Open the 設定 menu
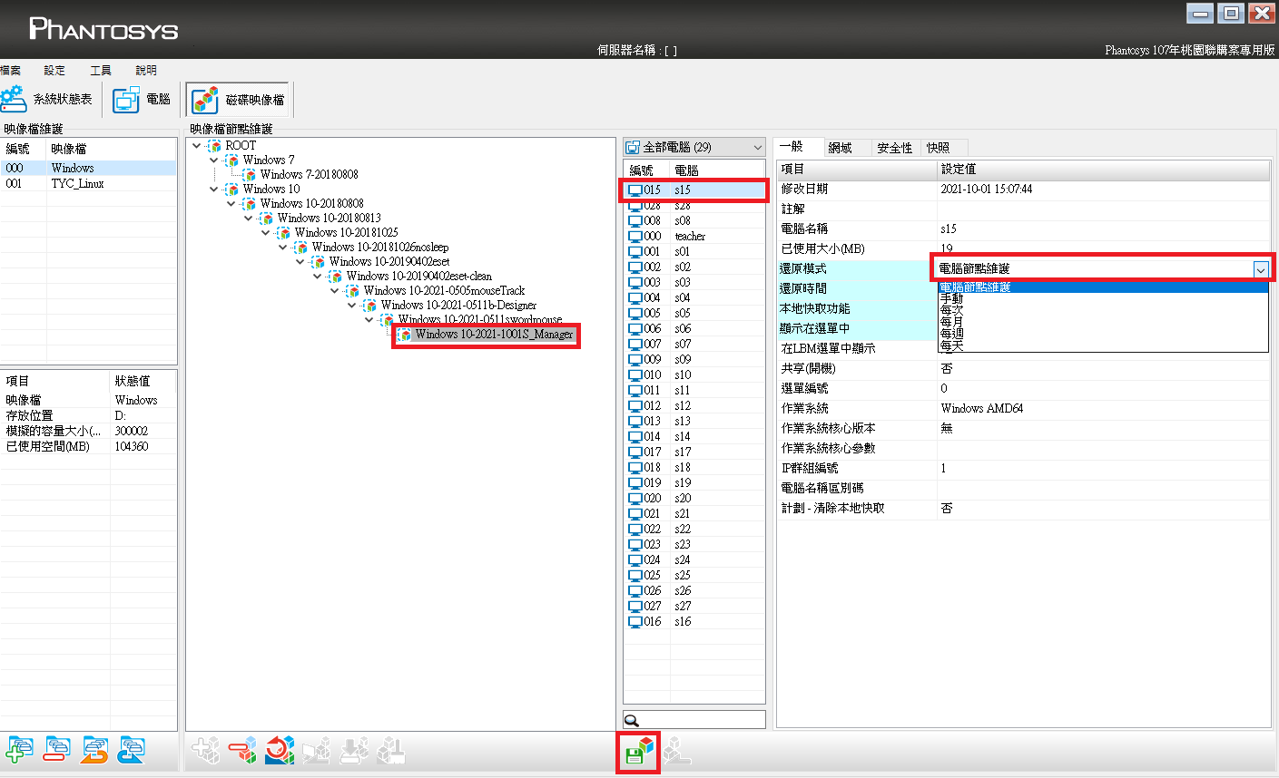The image size is (1279, 778). tap(54, 70)
